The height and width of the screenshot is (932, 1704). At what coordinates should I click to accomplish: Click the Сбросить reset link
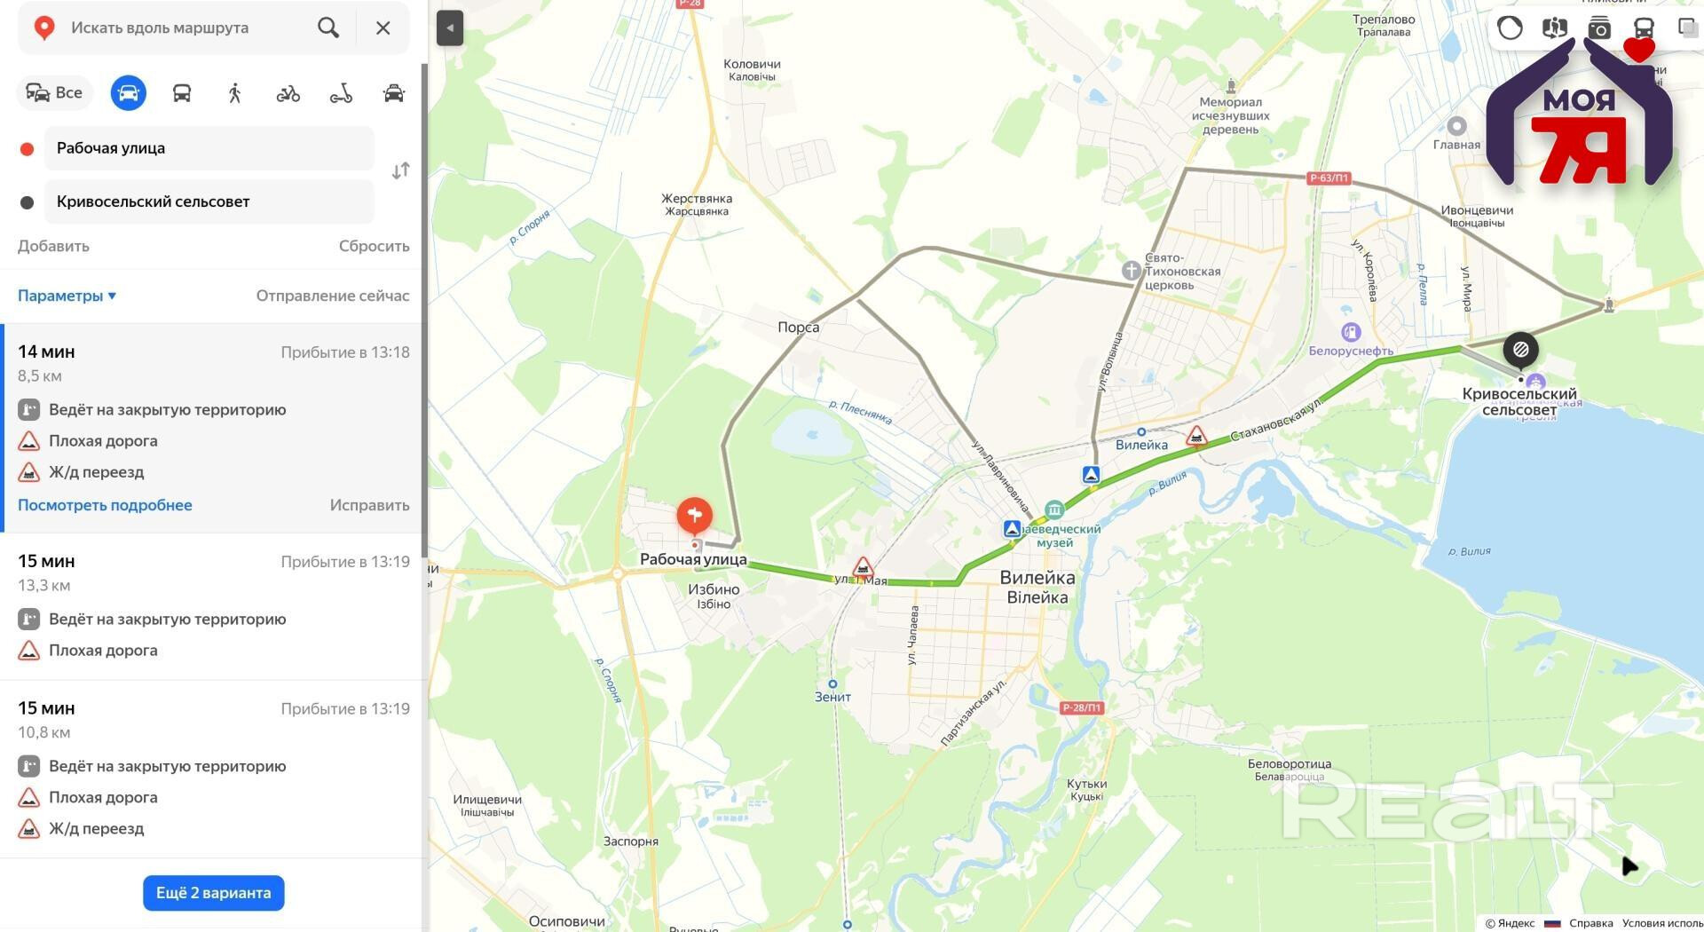[x=374, y=246]
